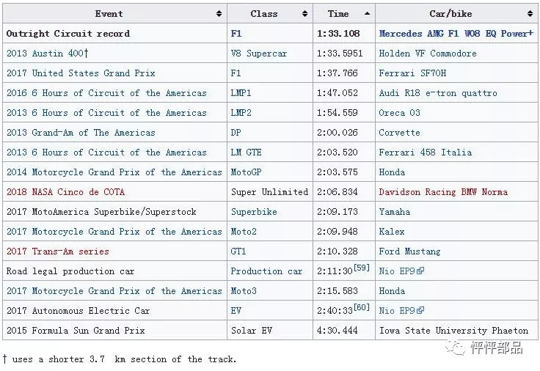Image resolution: width=540 pixels, height=371 pixels.
Task: Open the 2017 Trans-Am series red link
Action: pyautogui.click(x=58, y=251)
